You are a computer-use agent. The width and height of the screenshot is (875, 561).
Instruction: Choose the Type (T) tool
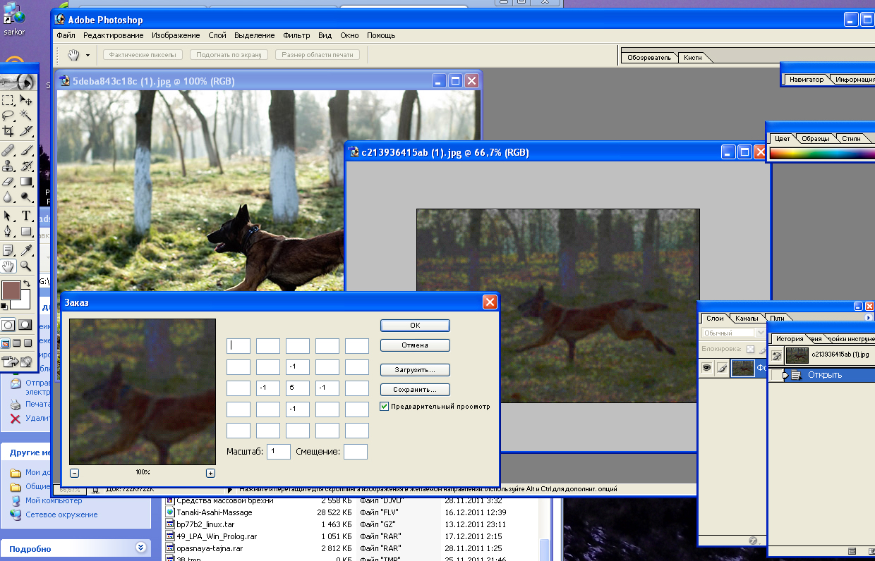click(x=26, y=216)
